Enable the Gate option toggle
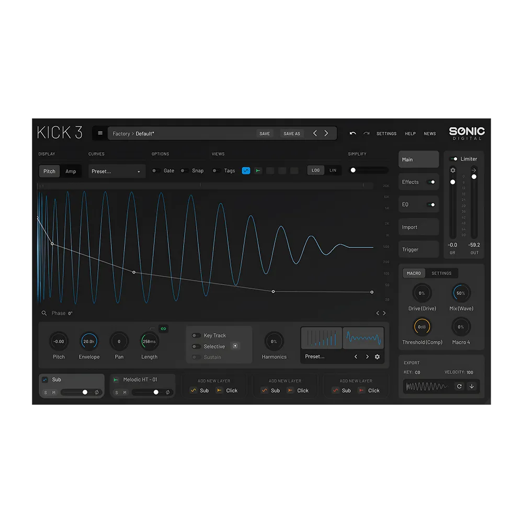The width and height of the screenshot is (523, 523). click(156, 171)
